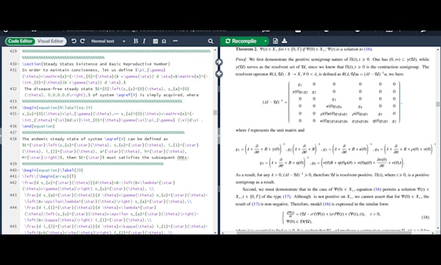Apply italic formatting
Image resolution: width=441 pixels, height=265 pixels.
click(144, 41)
